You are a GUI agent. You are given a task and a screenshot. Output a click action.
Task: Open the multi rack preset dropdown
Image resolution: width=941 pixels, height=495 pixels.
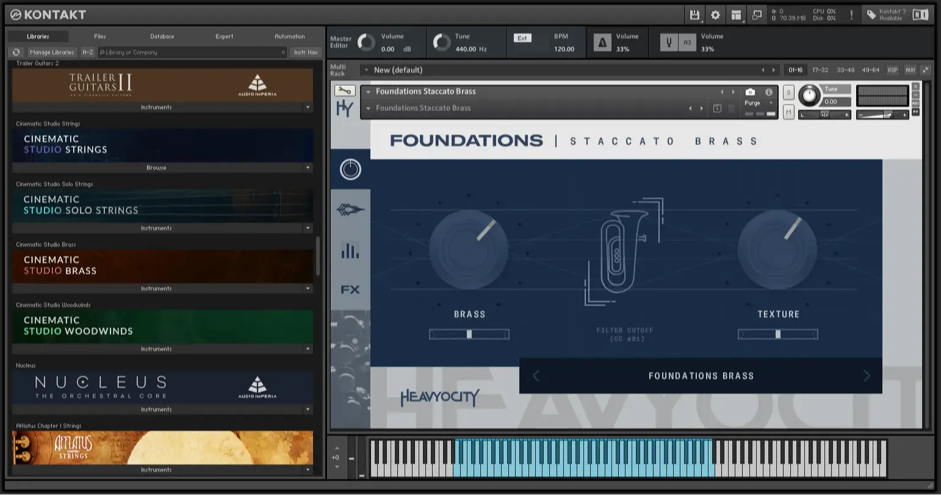(x=366, y=70)
